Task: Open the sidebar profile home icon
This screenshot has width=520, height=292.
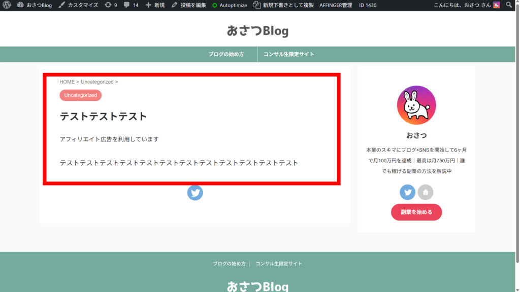Action: 426,192
